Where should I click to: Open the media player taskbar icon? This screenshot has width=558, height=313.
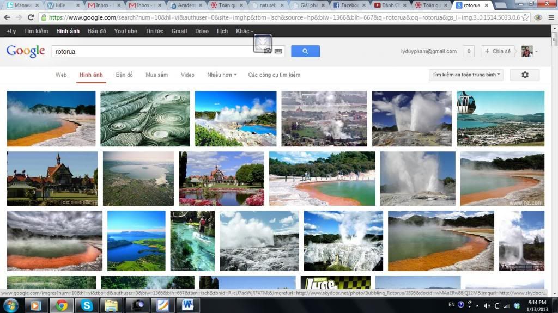click(35, 305)
